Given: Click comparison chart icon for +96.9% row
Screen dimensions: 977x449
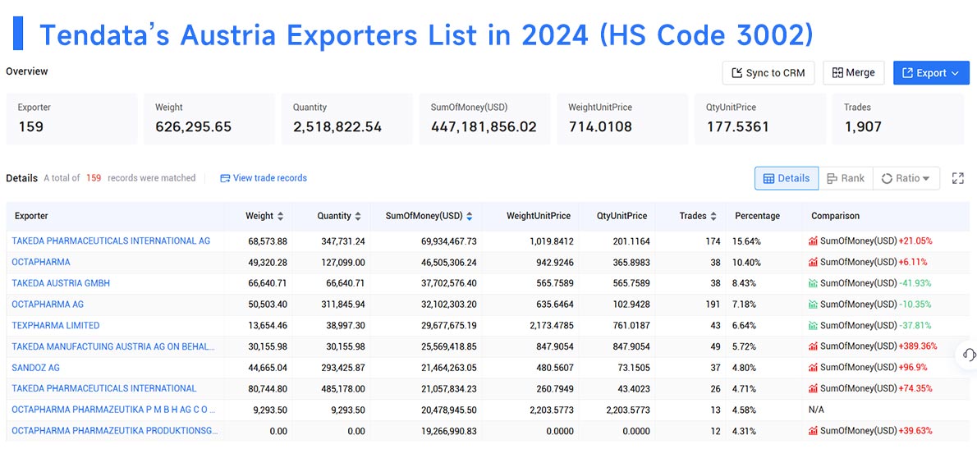Looking at the screenshot, I should [x=813, y=368].
